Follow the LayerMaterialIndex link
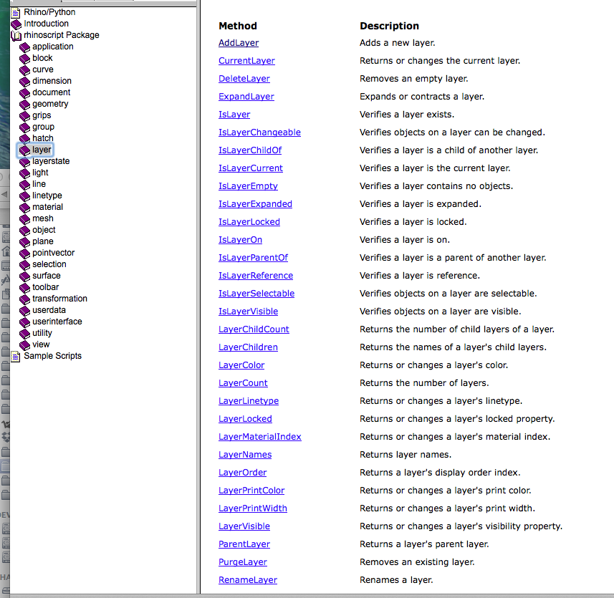Image resolution: width=614 pixels, height=598 pixels. click(x=260, y=437)
